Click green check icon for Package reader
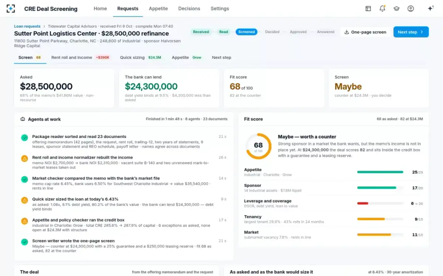The height and width of the screenshot is (276, 443). point(25,138)
